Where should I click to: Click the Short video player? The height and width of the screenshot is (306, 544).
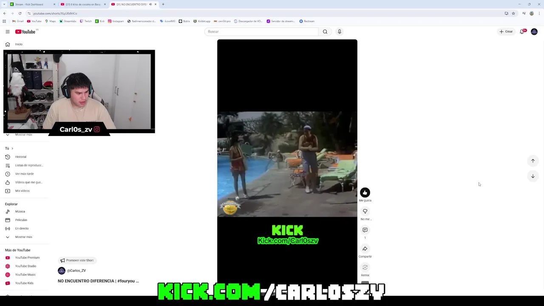tap(287, 161)
